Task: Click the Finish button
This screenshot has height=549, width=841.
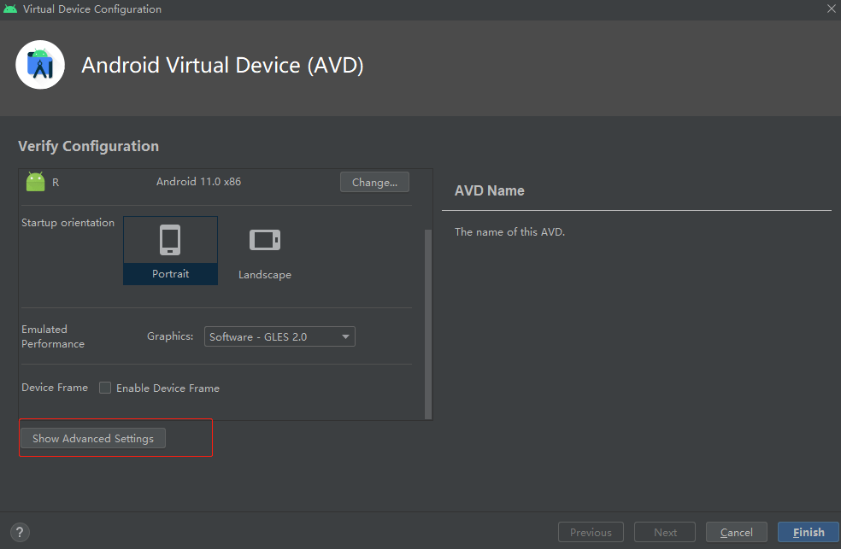Action: (x=809, y=533)
